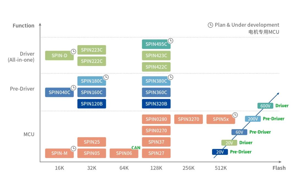Click the green CAN label
Viewport: 297px width, 186px height.
(136, 148)
